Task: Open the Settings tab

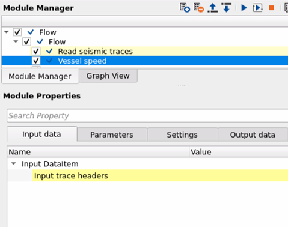Action: point(182,135)
